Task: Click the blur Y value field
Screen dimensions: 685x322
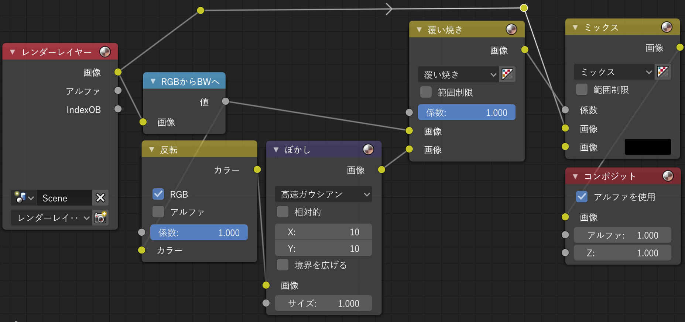Action: [323, 248]
